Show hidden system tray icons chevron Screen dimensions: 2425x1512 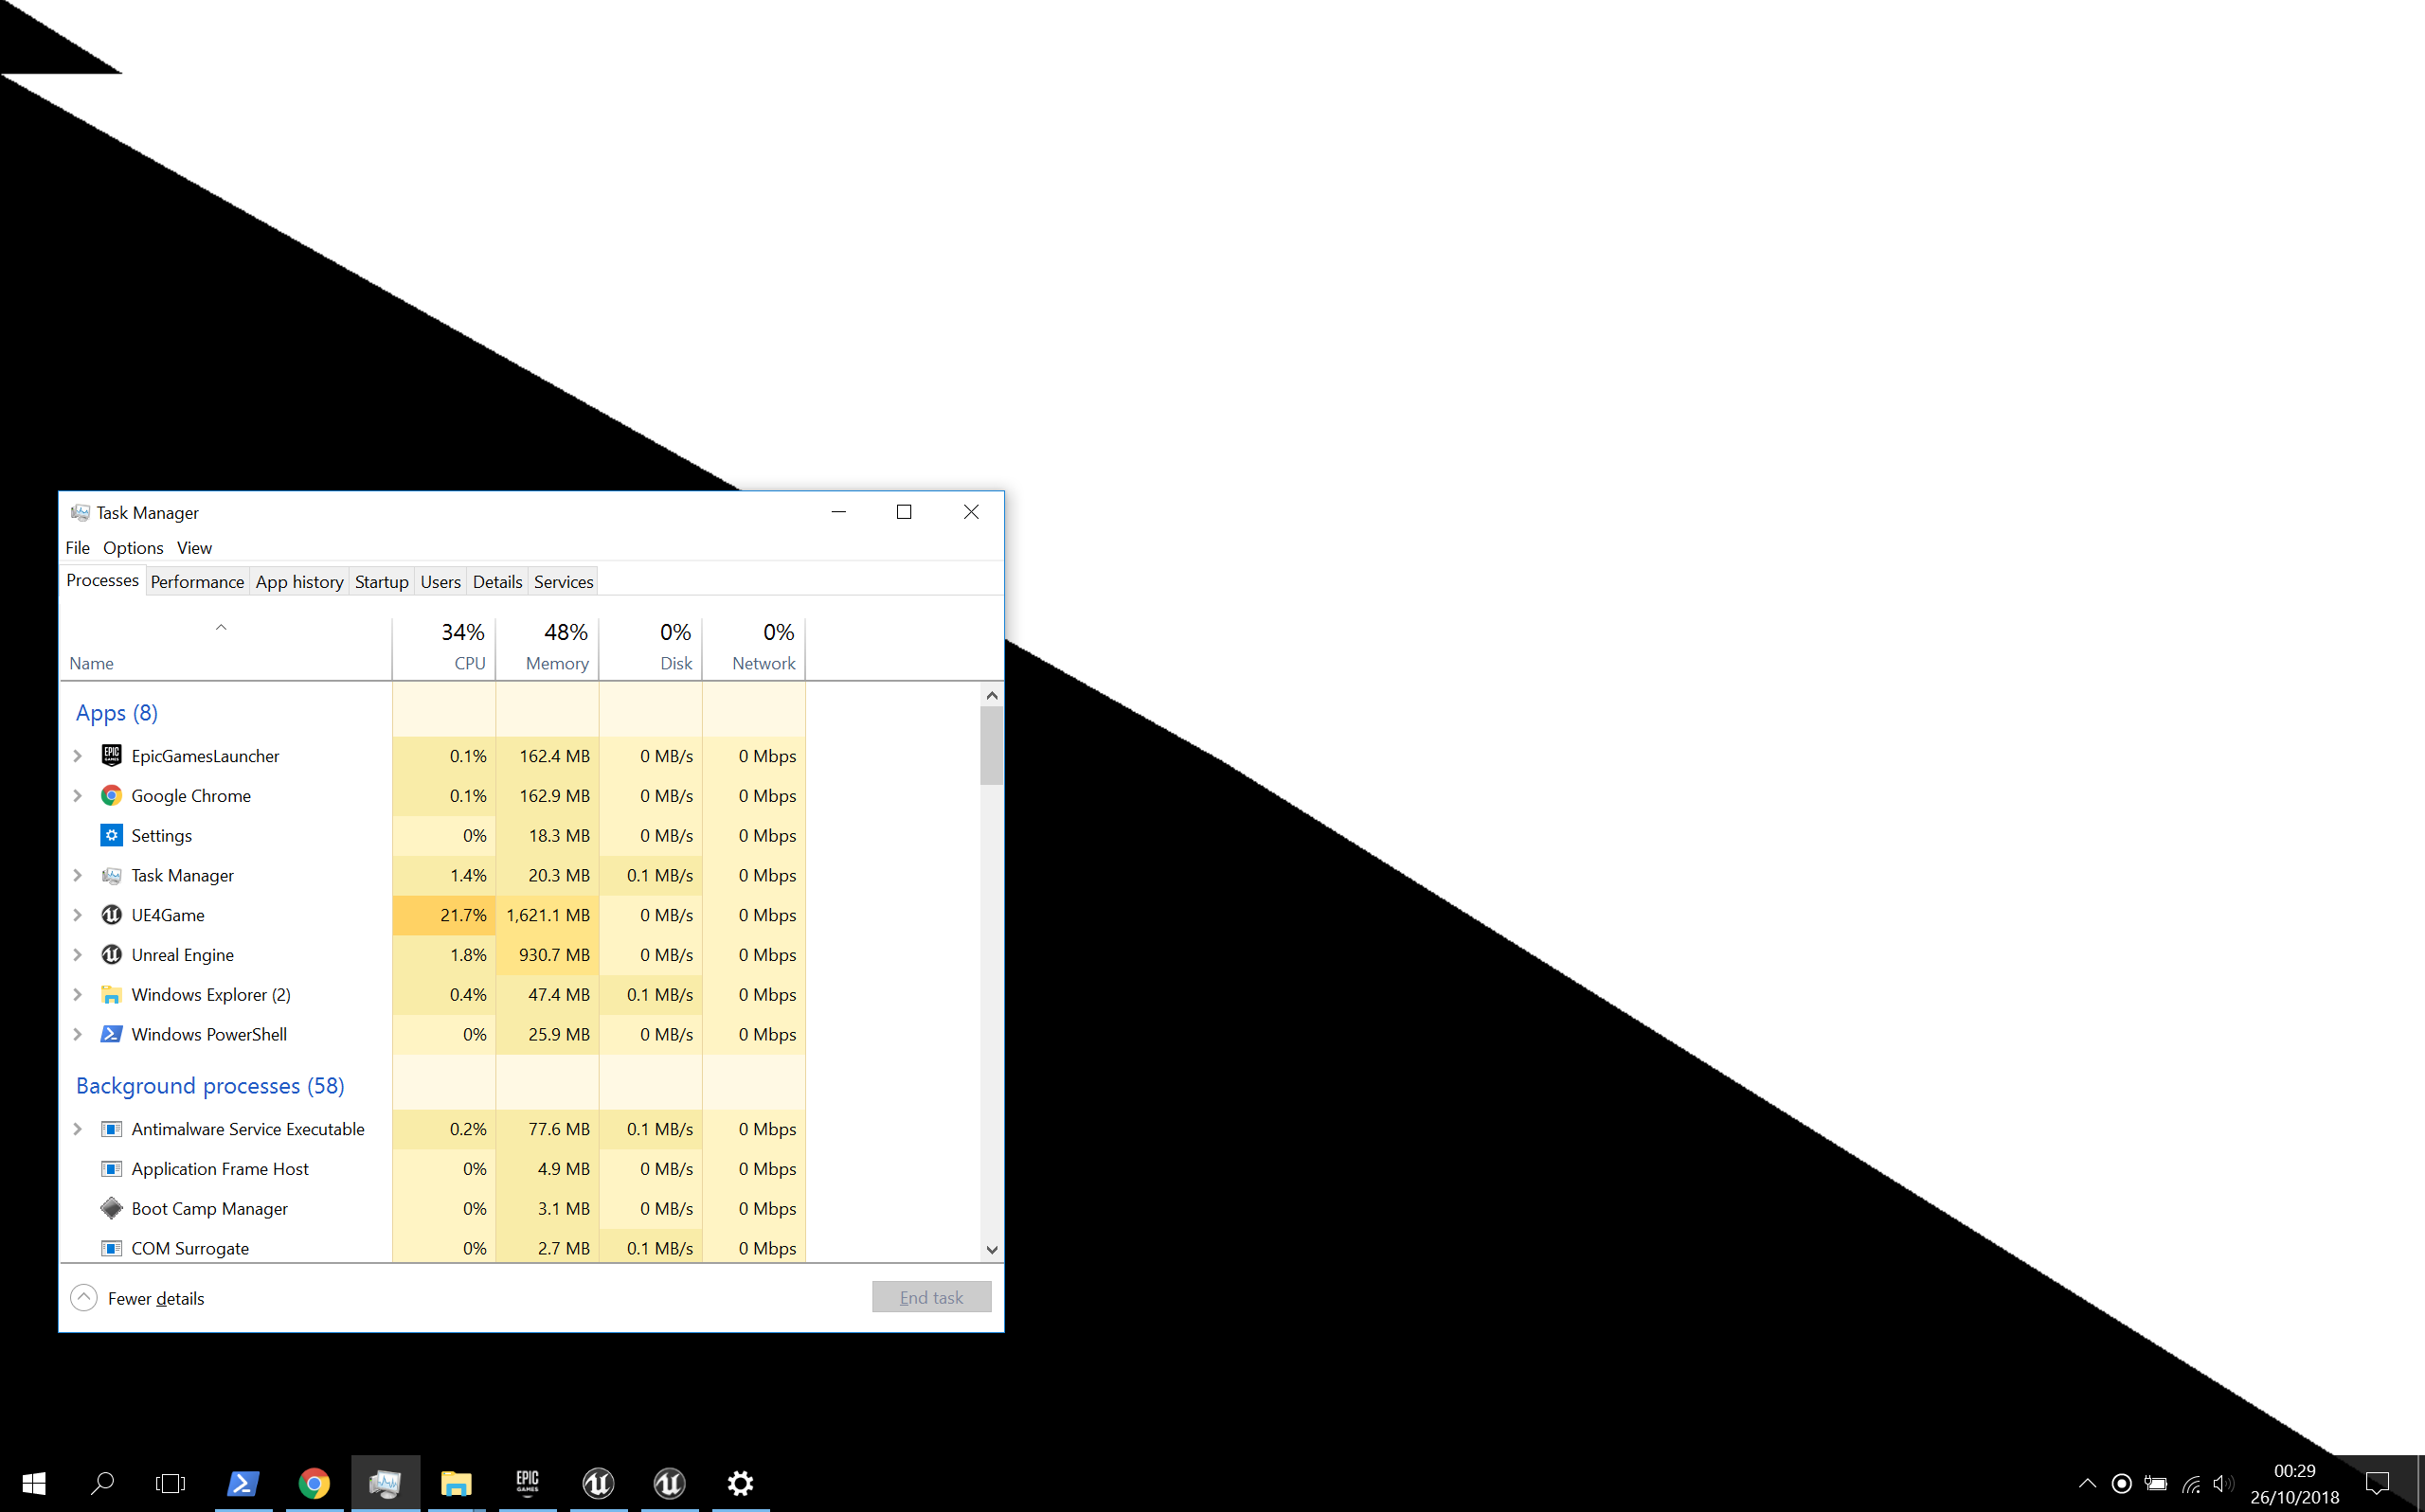(2087, 1483)
